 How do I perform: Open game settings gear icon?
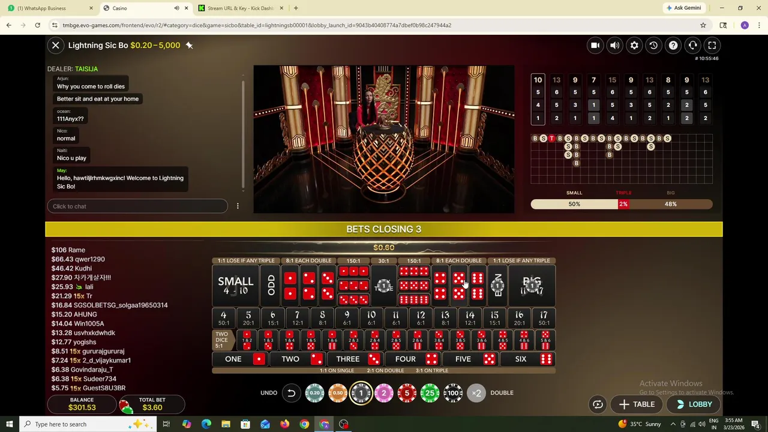point(634,45)
